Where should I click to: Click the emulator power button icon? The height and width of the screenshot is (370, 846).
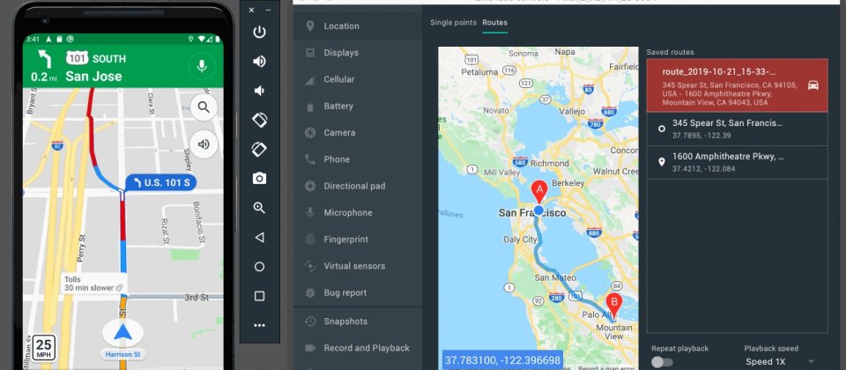click(x=259, y=32)
